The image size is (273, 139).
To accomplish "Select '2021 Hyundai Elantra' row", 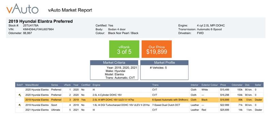I will tap(37, 110).
